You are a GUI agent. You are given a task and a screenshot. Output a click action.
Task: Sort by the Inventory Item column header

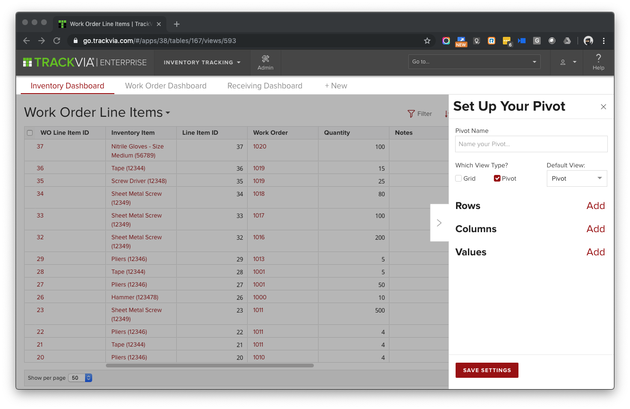point(133,133)
